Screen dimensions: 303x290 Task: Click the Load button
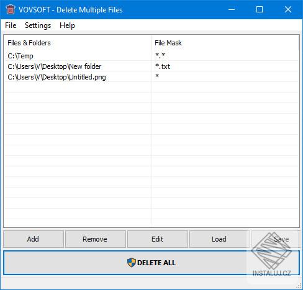pyautogui.click(x=219, y=239)
